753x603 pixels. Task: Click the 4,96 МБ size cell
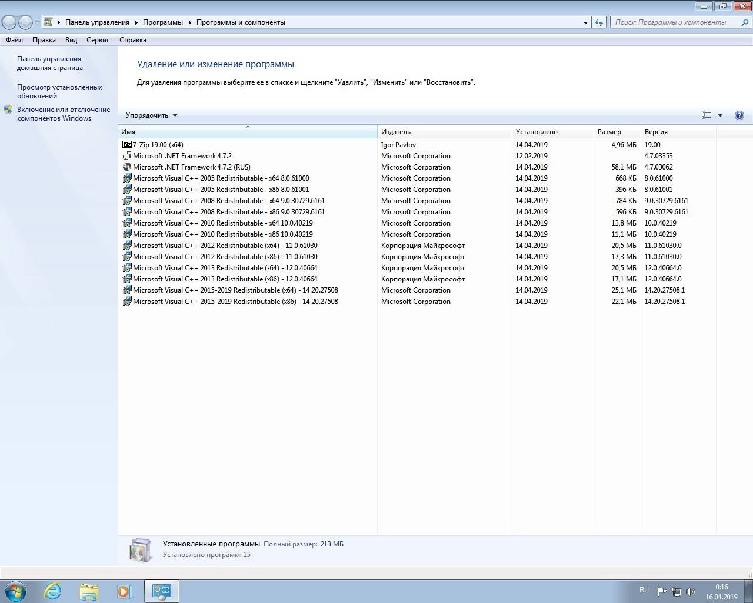click(x=624, y=144)
